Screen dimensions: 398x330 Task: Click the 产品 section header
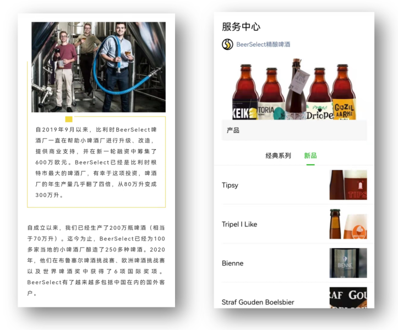pos(233,130)
